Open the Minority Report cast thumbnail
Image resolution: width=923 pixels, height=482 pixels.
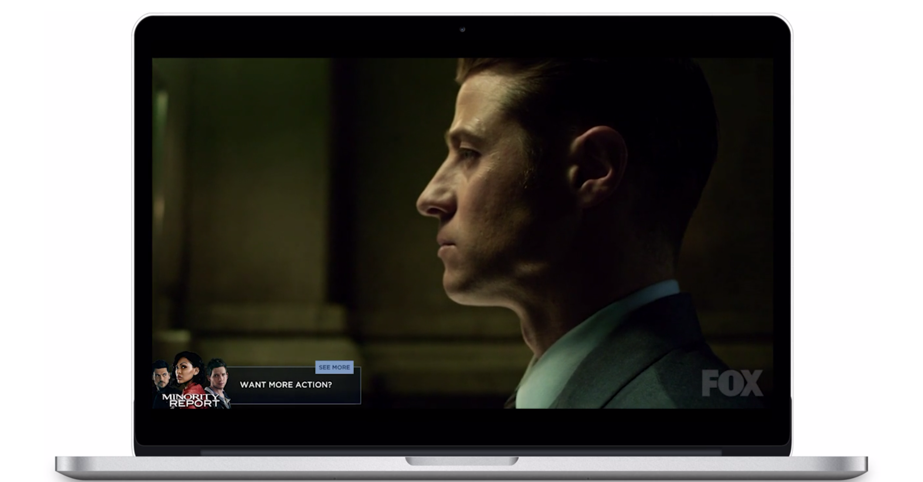pyautogui.click(x=192, y=380)
